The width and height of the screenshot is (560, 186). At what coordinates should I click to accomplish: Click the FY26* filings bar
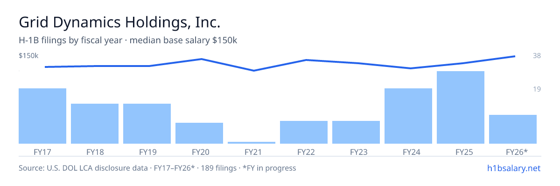(x=513, y=129)
